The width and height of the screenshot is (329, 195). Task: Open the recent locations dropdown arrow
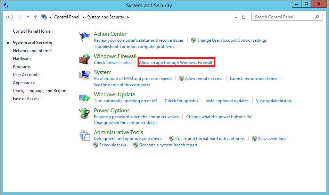(28, 17)
